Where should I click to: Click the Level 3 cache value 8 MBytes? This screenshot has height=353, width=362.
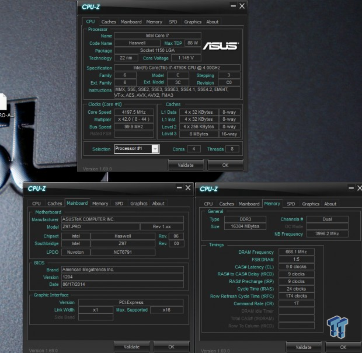click(199, 134)
